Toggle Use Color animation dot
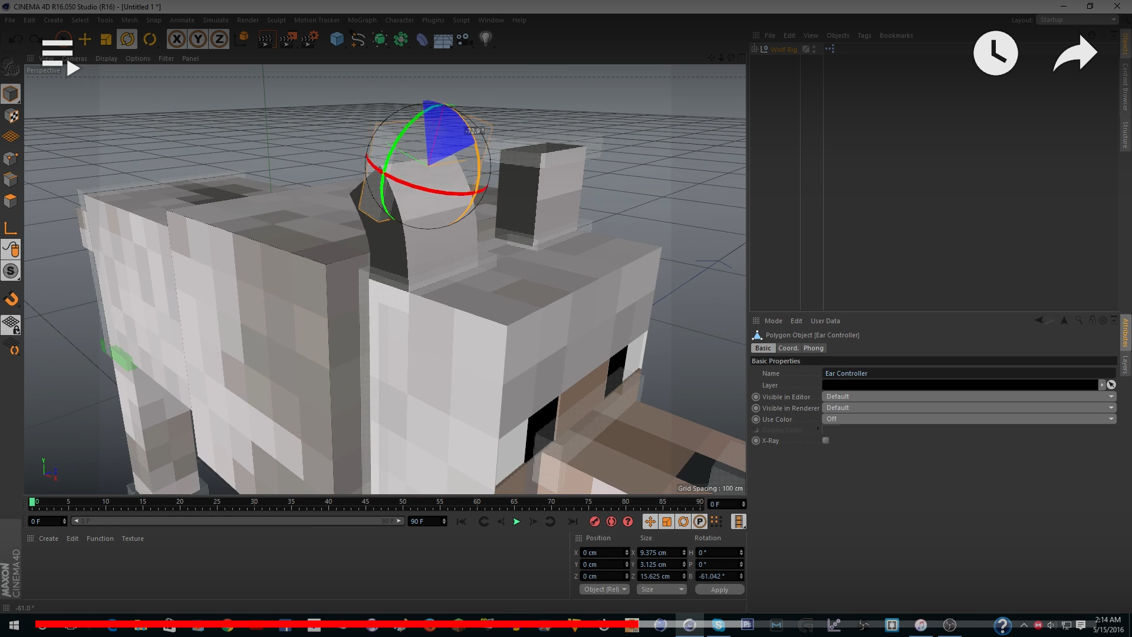This screenshot has height=637, width=1132. [x=756, y=419]
